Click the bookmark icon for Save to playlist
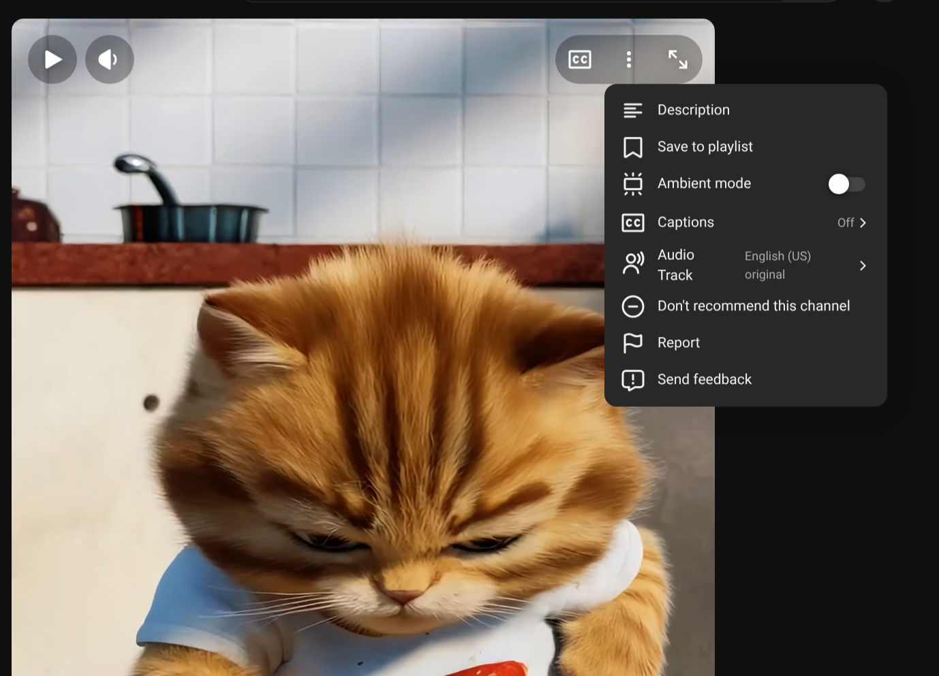Screen dimensions: 939x676 click(x=633, y=147)
